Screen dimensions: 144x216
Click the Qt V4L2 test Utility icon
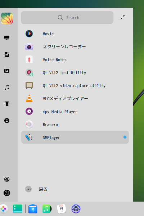29,73
